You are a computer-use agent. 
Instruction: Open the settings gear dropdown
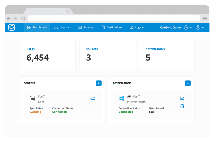point(188,27)
